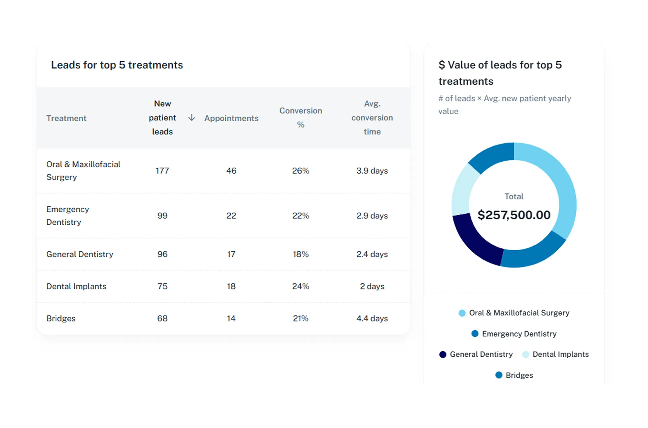Image resolution: width=648 pixels, height=428 pixels.
Task: Toggle Emergency Dentistry legend label
Action: (x=519, y=333)
